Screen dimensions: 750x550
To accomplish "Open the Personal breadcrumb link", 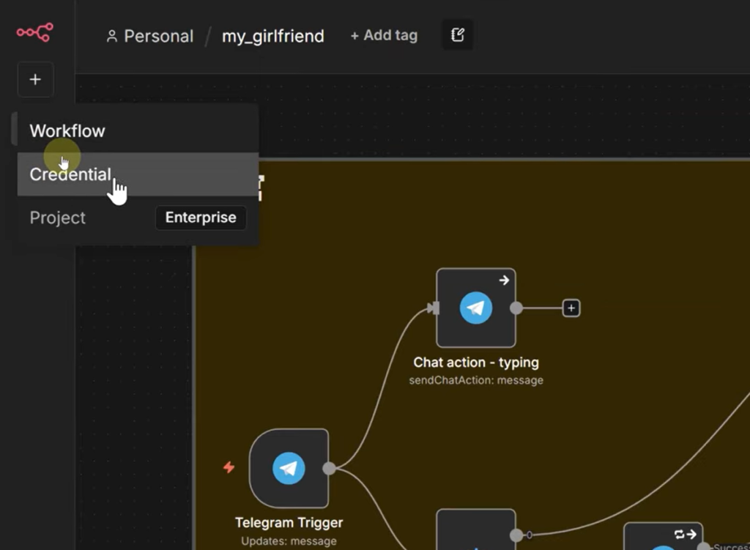I will pyautogui.click(x=150, y=36).
